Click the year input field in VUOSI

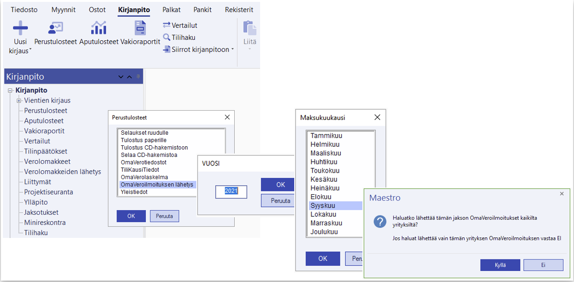[231, 191]
